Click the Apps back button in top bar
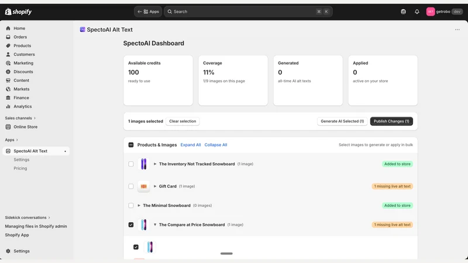 [148, 12]
